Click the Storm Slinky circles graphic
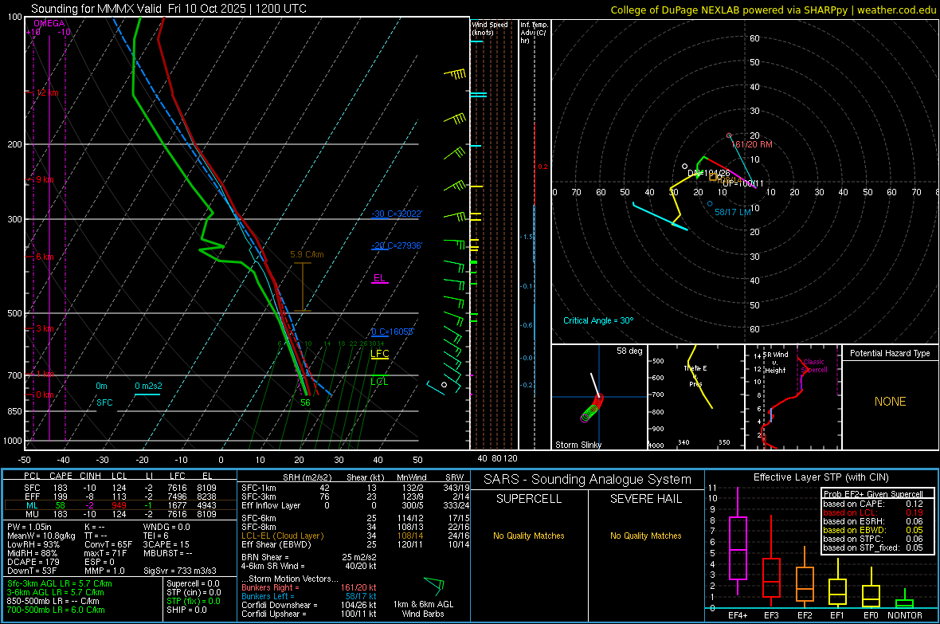Viewport: 940px width, 624px height. click(x=593, y=408)
